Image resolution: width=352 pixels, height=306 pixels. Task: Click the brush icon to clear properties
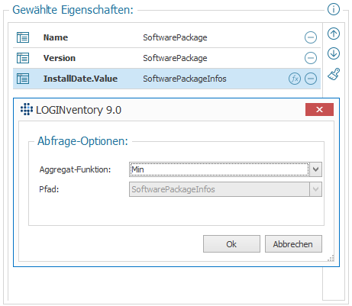(x=334, y=74)
